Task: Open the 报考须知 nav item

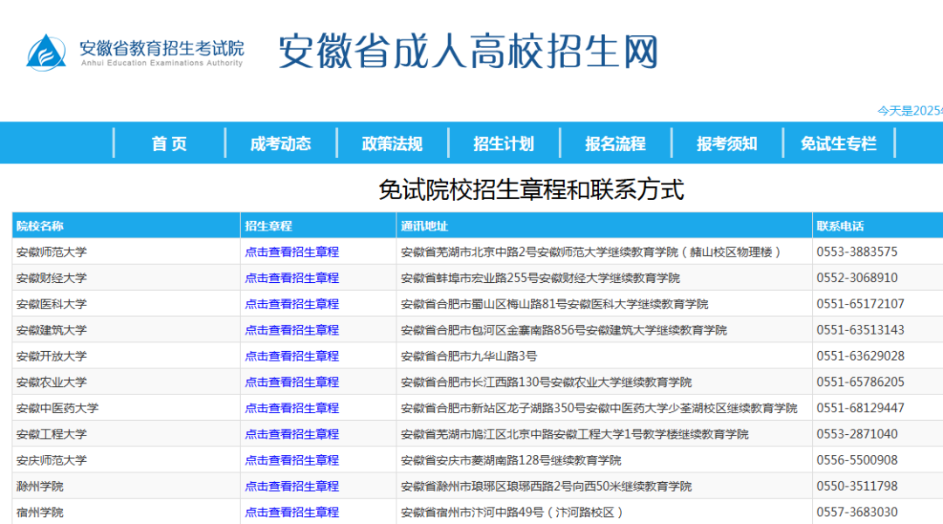Action: (x=727, y=144)
